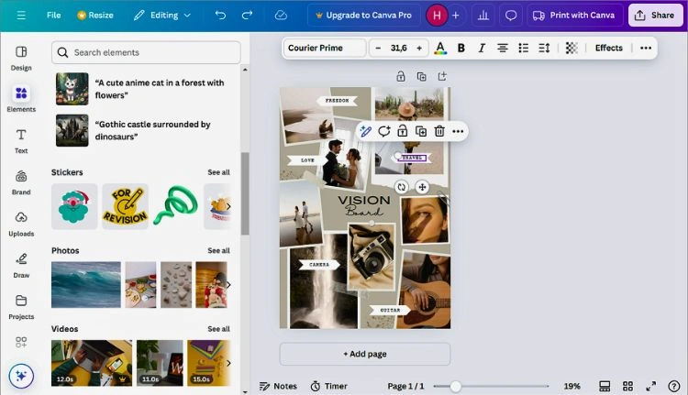Select Print with Canva
Screen dimensions: 688x395
click(x=573, y=16)
